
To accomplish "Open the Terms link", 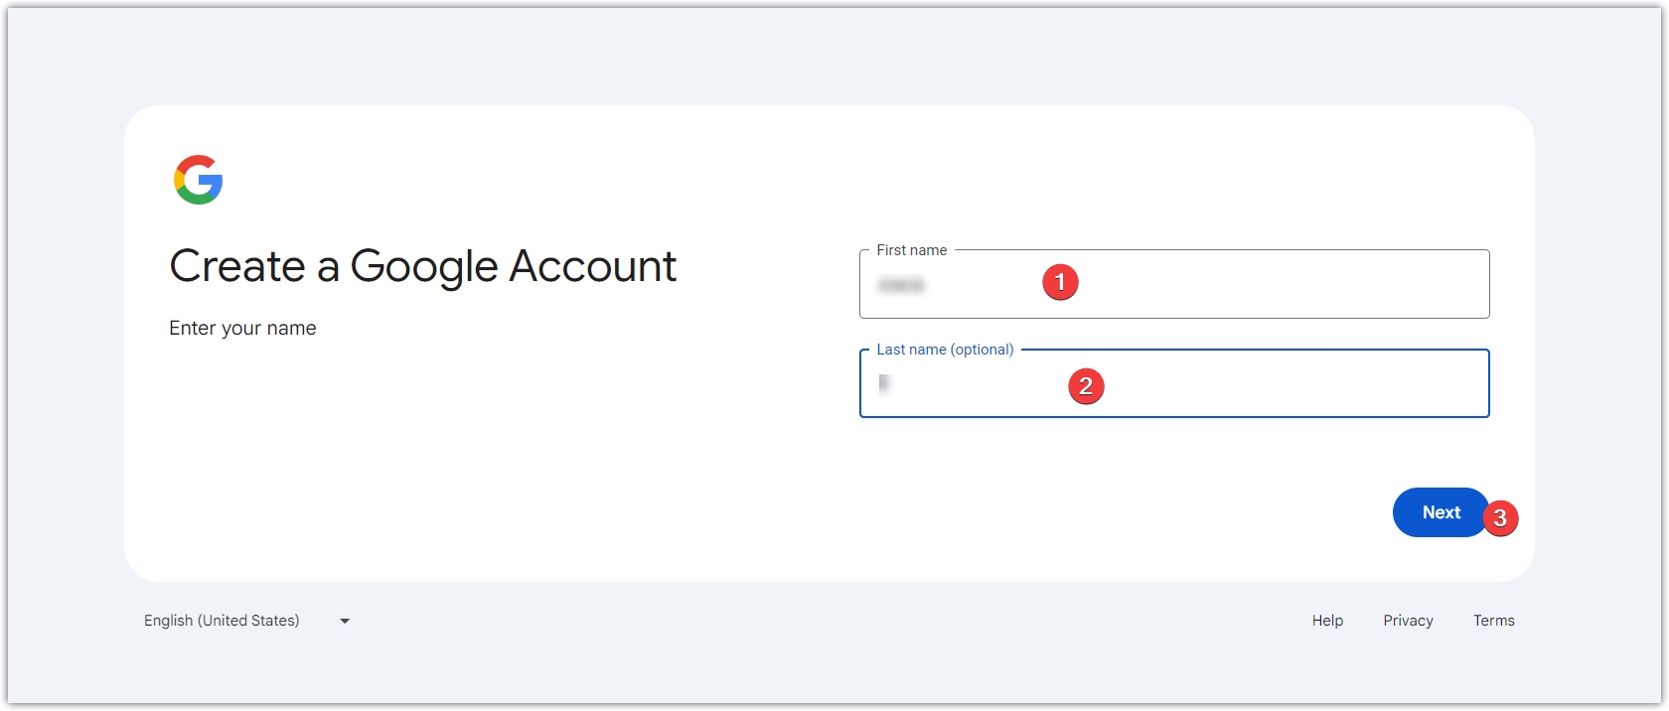I will 1493,621.
